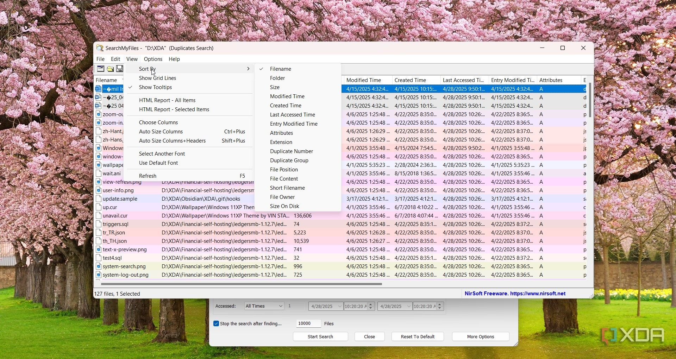This screenshot has width=676, height=359.
Task: Click the file icon of th_TH.json
Action: (99, 241)
